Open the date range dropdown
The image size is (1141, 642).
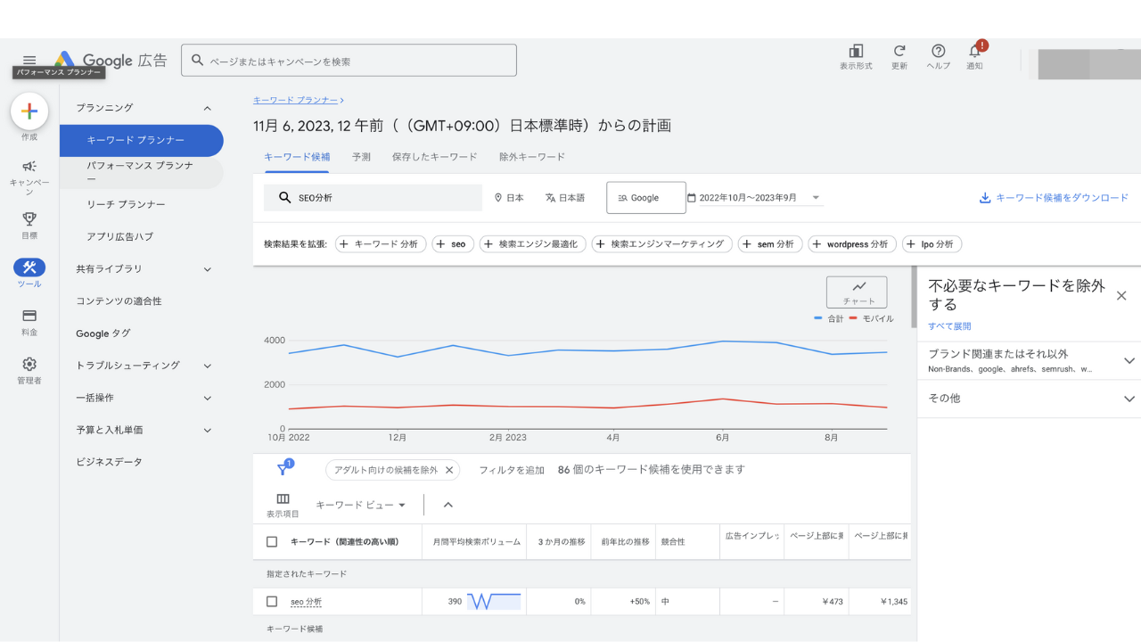[815, 198]
